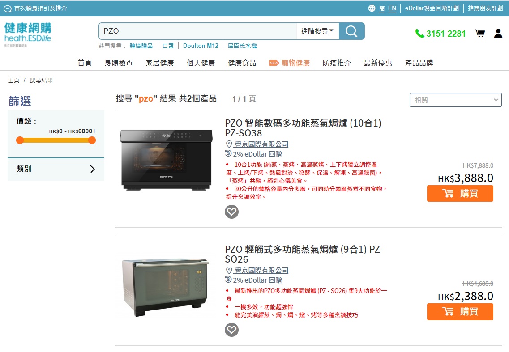Click the price HK$2,388.0
The image size is (509, 352).
[x=466, y=296]
